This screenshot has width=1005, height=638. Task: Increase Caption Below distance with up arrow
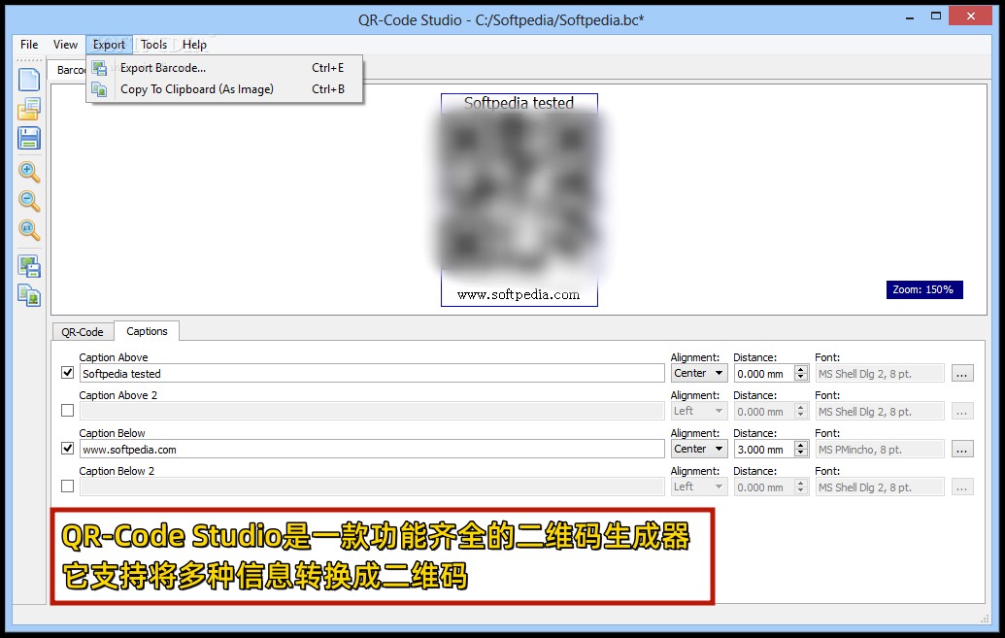pyautogui.click(x=800, y=445)
